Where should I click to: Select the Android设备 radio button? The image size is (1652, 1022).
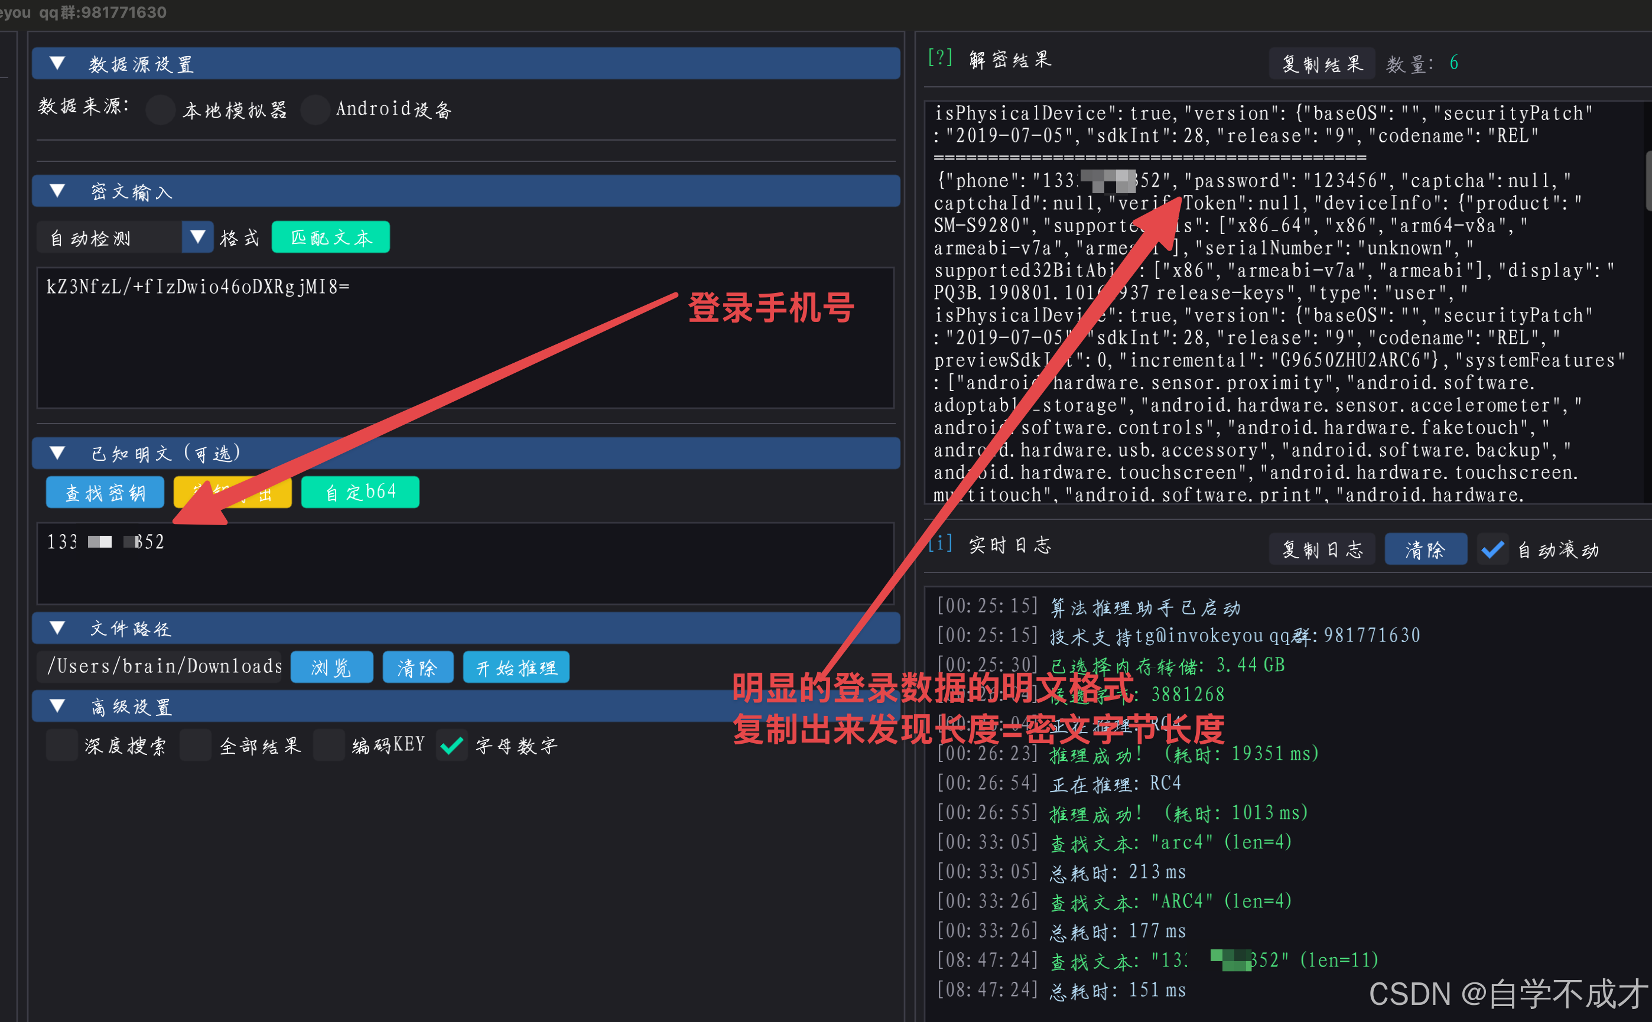pos(315,109)
